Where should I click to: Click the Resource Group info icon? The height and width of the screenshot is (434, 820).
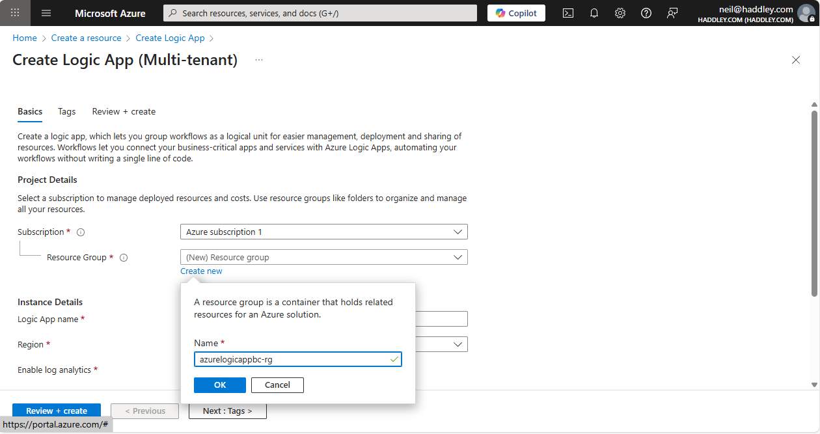(x=124, y=258)
